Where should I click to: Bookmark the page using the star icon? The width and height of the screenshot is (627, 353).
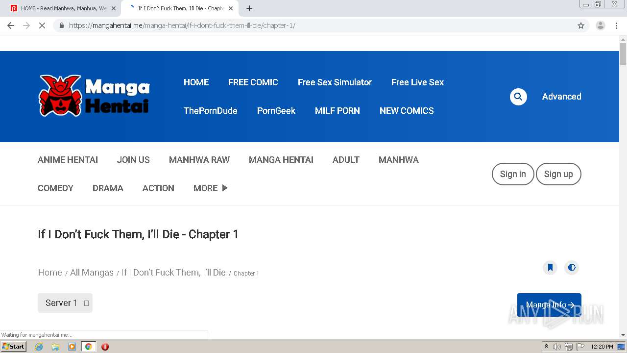[581, 25]
